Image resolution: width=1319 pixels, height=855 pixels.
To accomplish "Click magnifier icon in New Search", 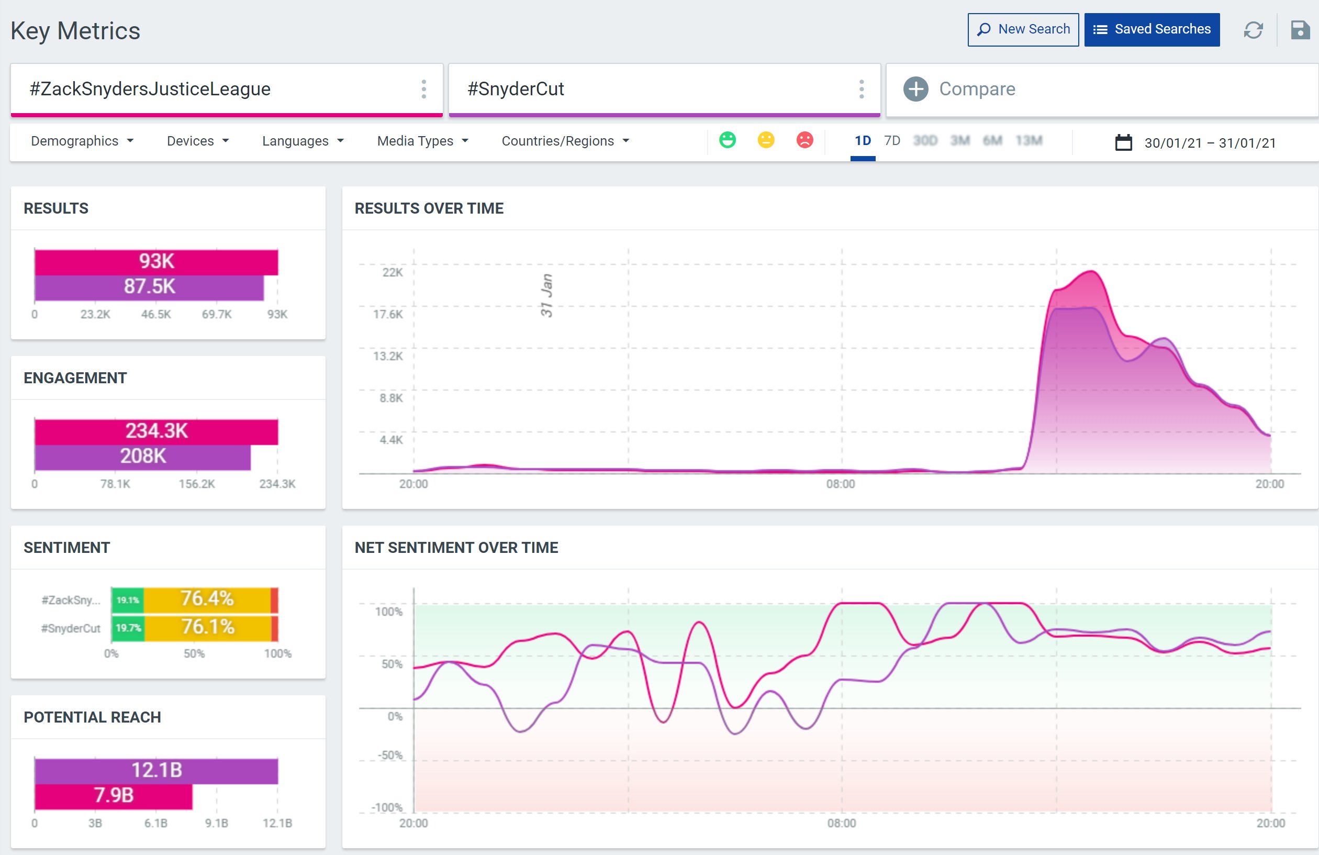I will click(x=983, y=29).
